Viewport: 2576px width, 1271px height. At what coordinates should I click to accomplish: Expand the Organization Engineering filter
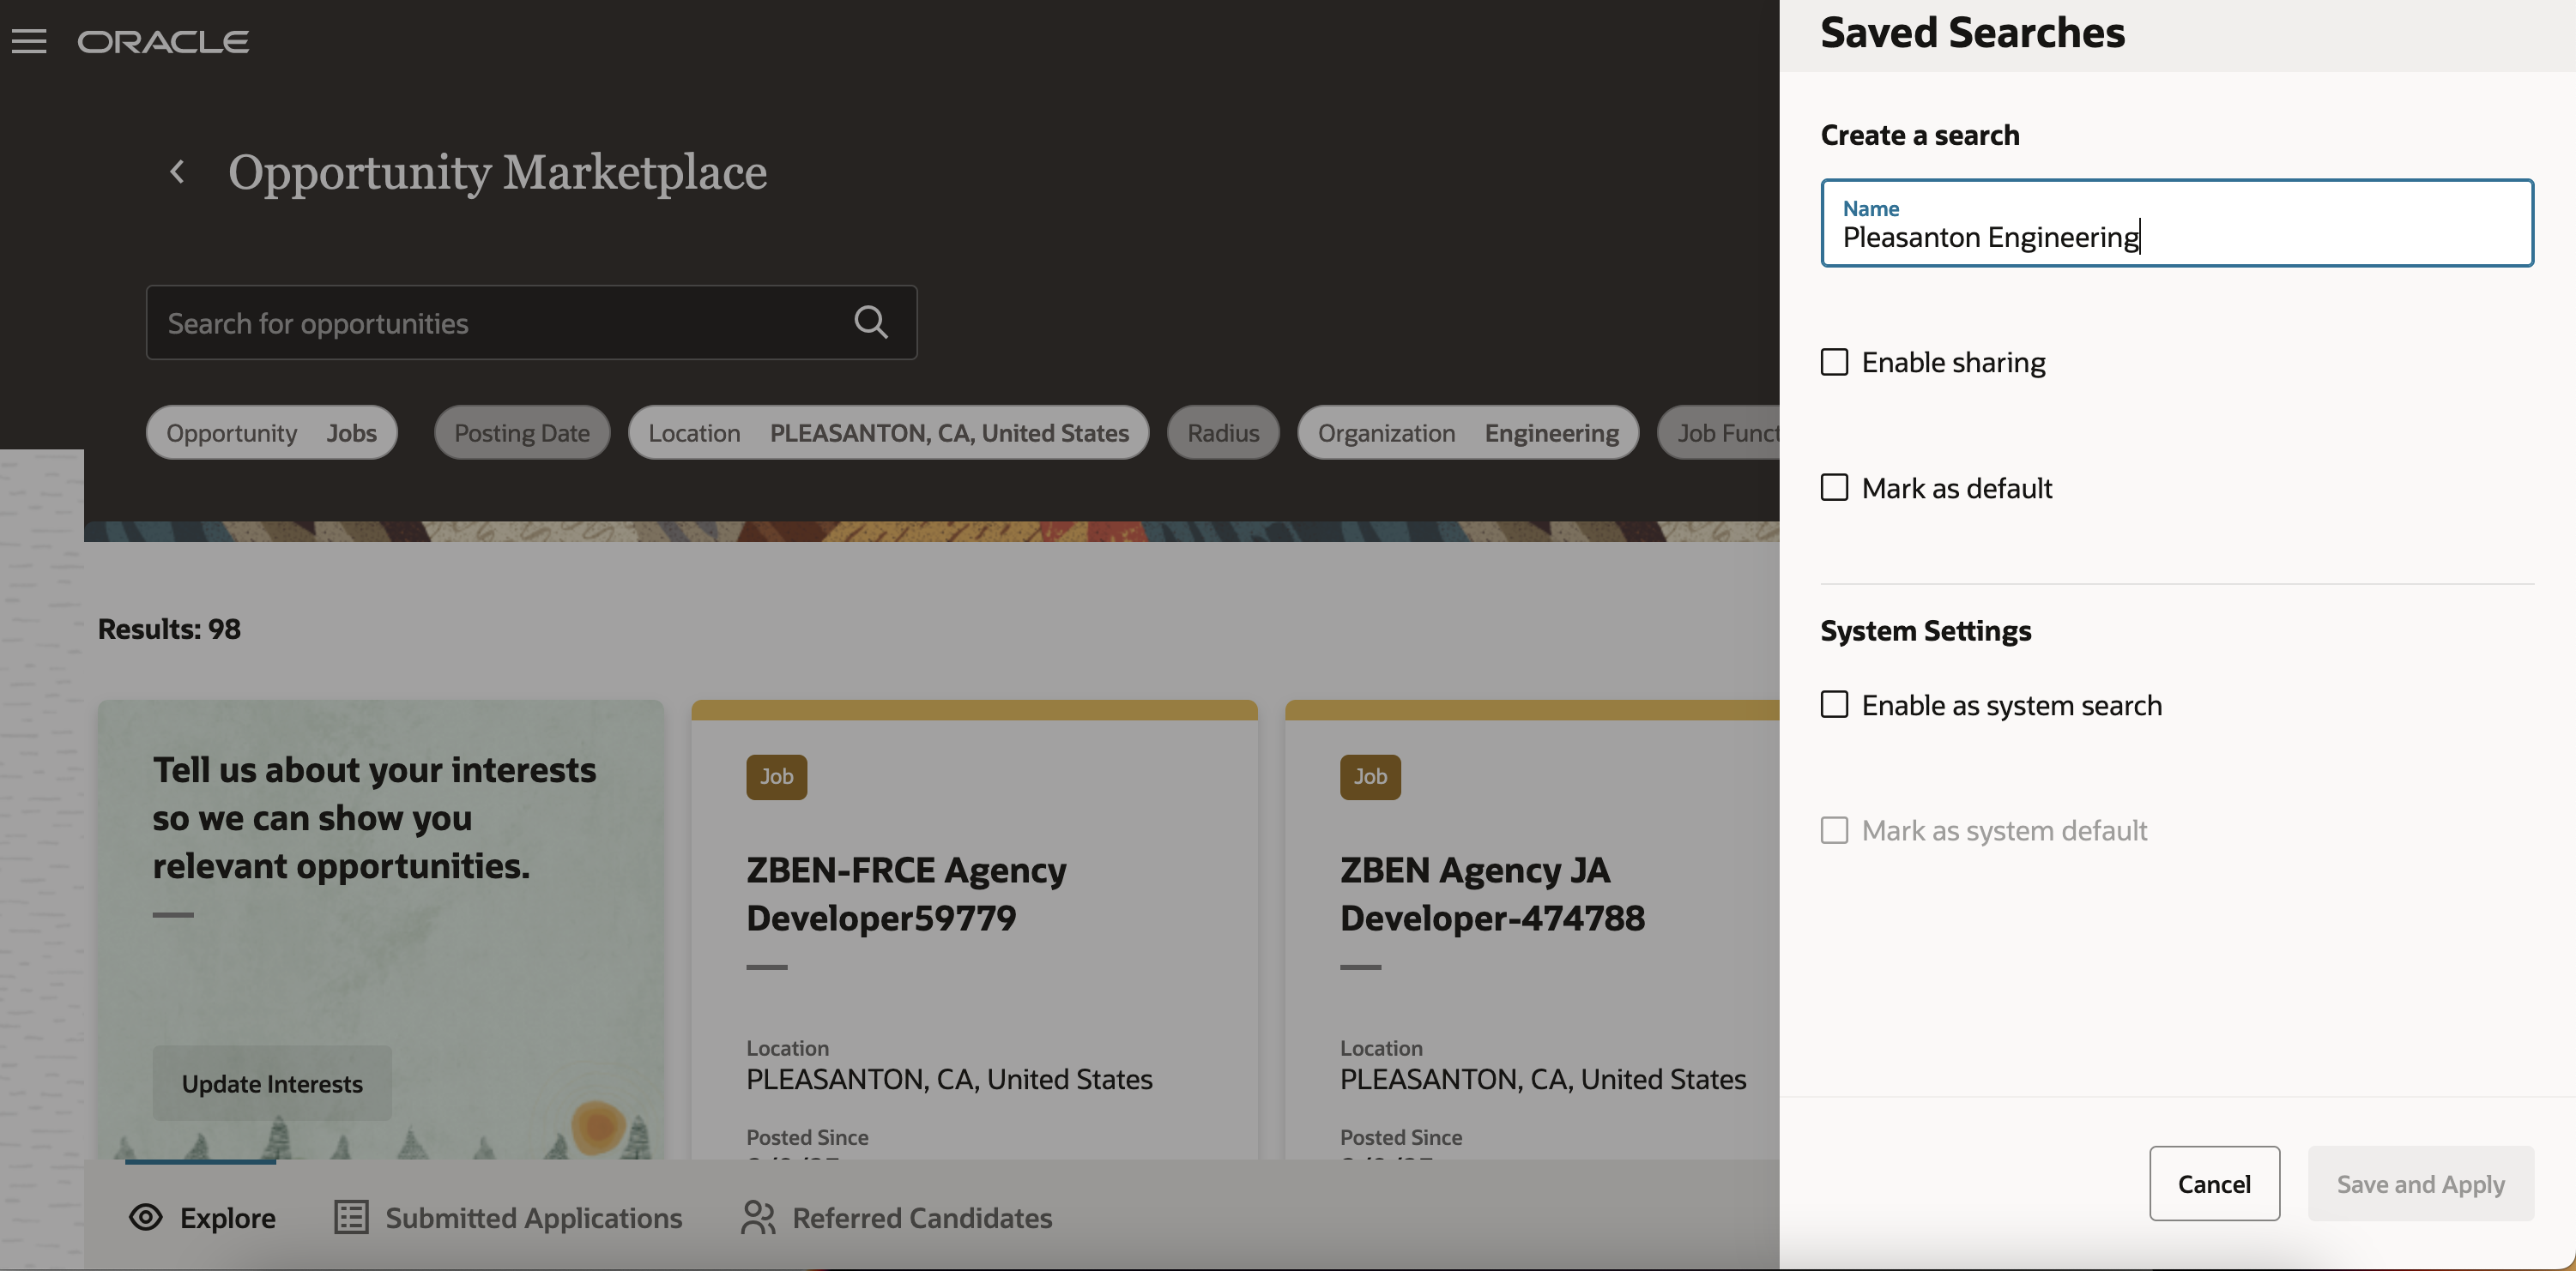1467,432
